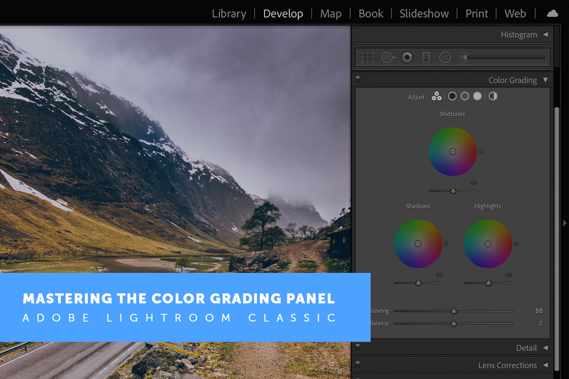
Task: Click the Shadows luminance slider
Action: pyautogui.click(x=418, y=283)
